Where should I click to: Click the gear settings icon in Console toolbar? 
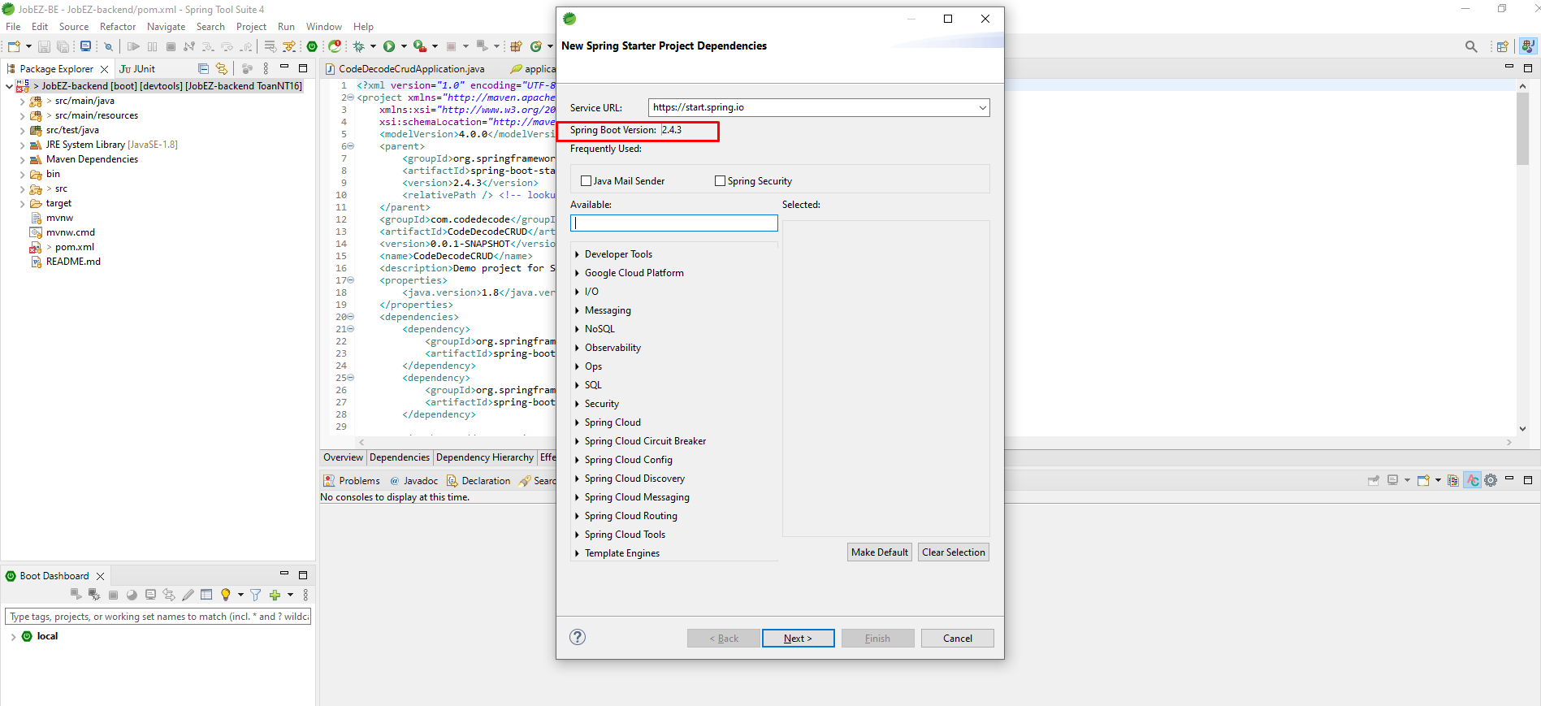pos(1491,480)
